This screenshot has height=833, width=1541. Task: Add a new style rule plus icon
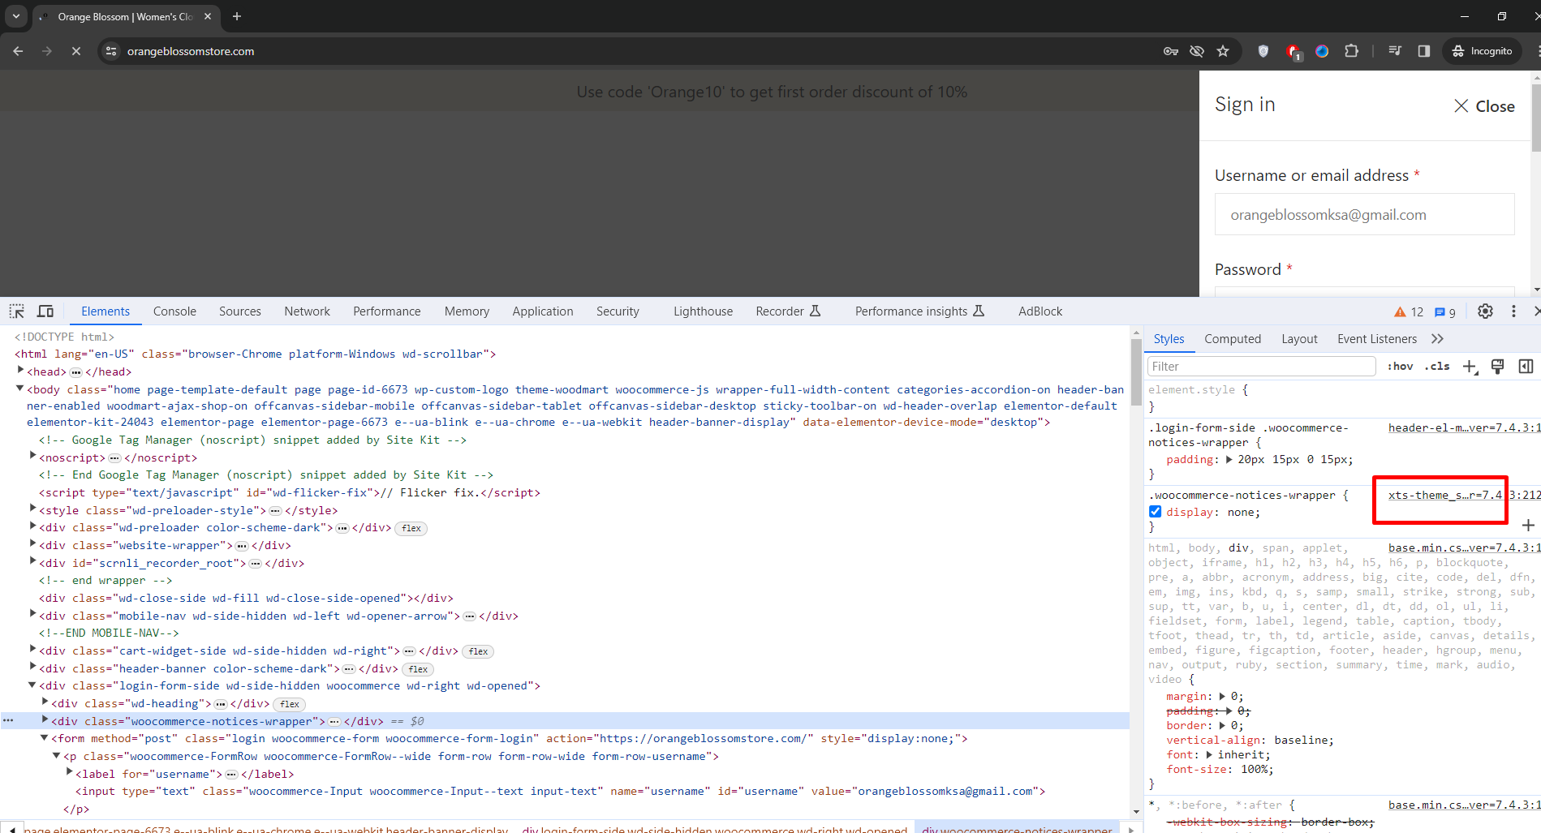point(1470,367)
